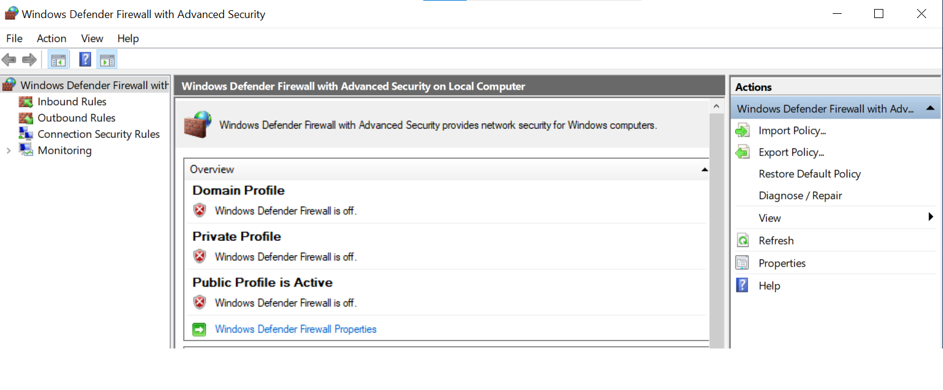Expand the Monitoring tree node
Screen dimensions: 943x390
click(x=8, y=150)
